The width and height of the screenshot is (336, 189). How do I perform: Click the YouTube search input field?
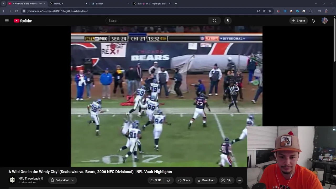point(157,21)
